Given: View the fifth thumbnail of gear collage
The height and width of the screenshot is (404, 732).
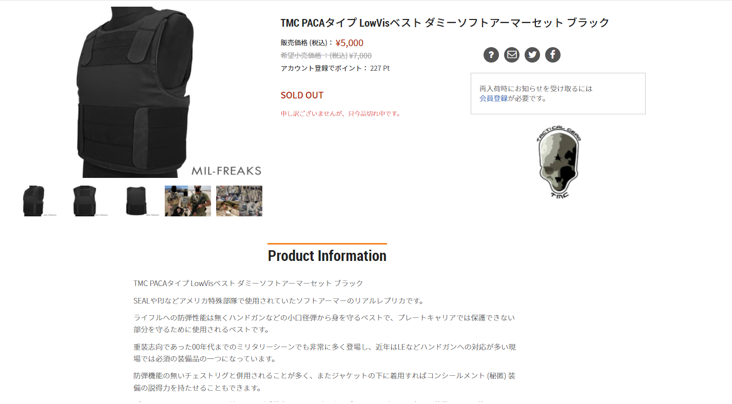Looking at the screenshot, I should point(239,201).
